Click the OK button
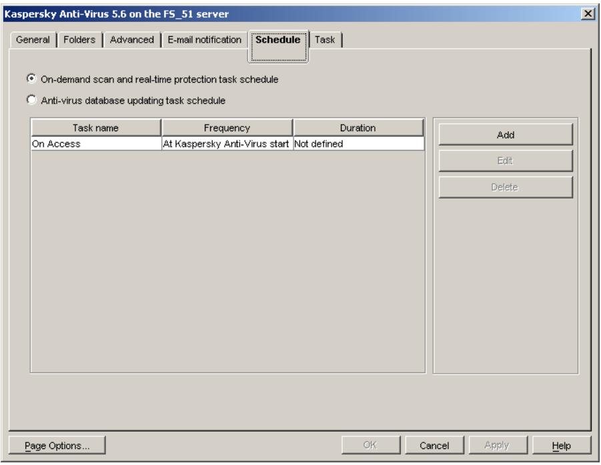The image size is (601, 465). [371, 445]
